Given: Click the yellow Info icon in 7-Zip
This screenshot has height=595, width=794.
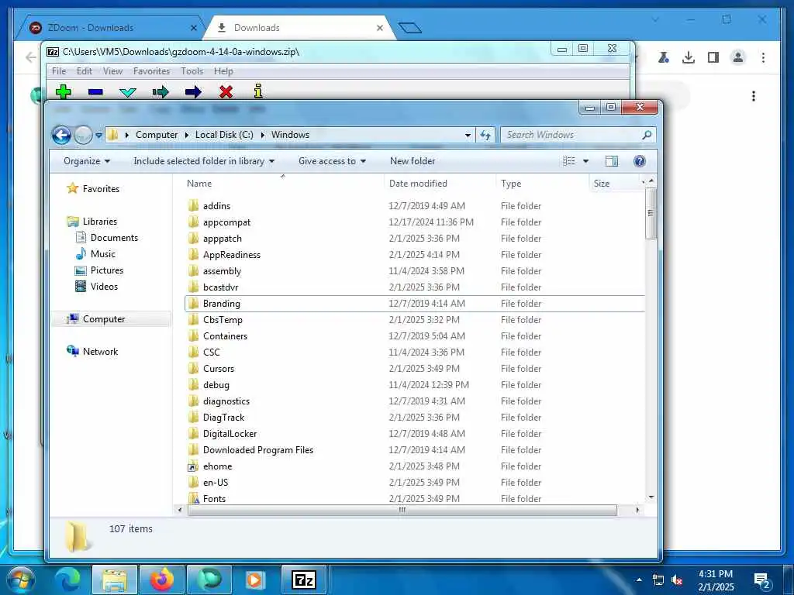Looking at the screenshot, I should tap(258, 91).
